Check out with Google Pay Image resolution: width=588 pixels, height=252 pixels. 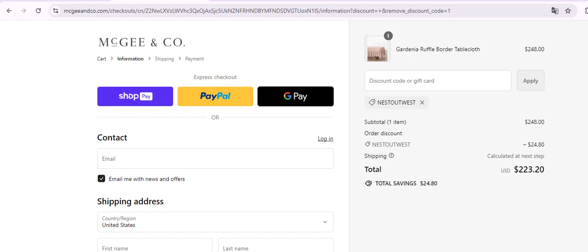click(x=296, y=96)
